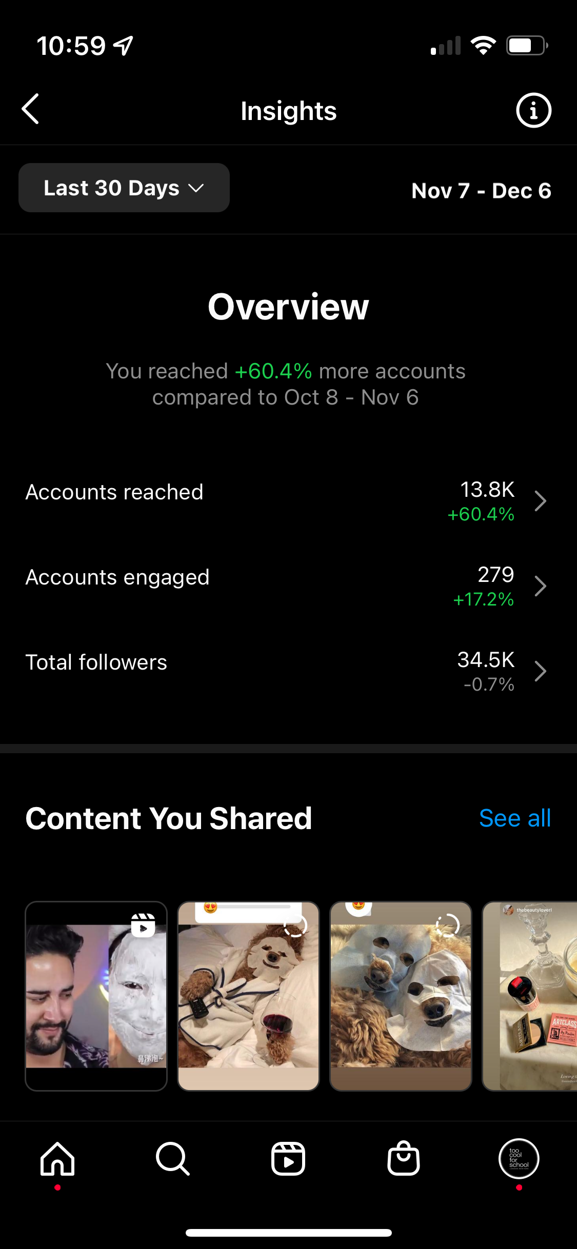This screenshot has width=577, height=1249.
Task: Open the Insights info icon
Action: point(533,110)
